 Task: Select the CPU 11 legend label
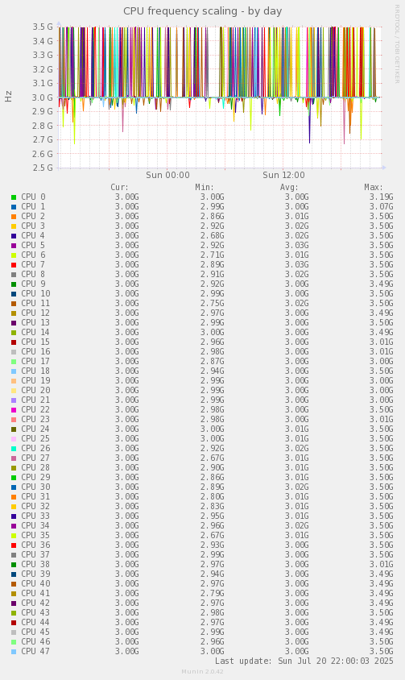35,303
